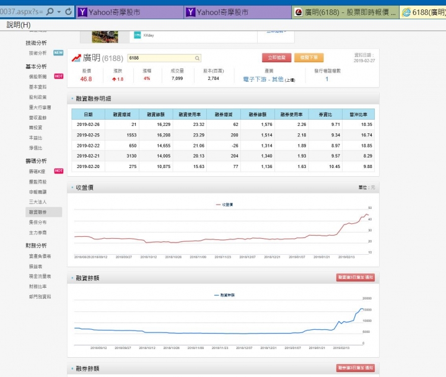Open the 說明(H) menu
Viewport: 446px width, 377px height.
pos(18,25)
